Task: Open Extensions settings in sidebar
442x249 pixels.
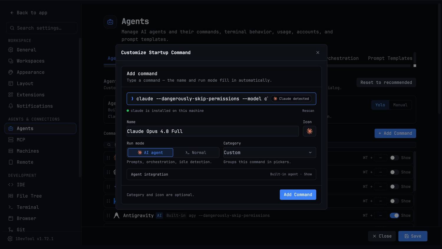Action: coord(40,95)
